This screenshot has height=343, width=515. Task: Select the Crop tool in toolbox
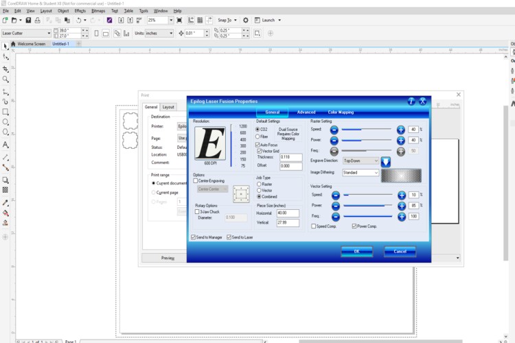[5, 69]
